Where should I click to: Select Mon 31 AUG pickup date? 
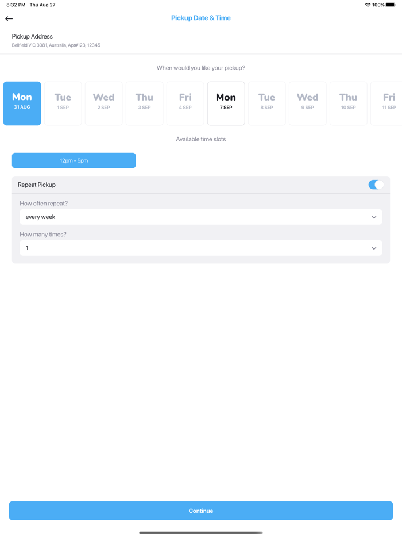click(22, 103)
